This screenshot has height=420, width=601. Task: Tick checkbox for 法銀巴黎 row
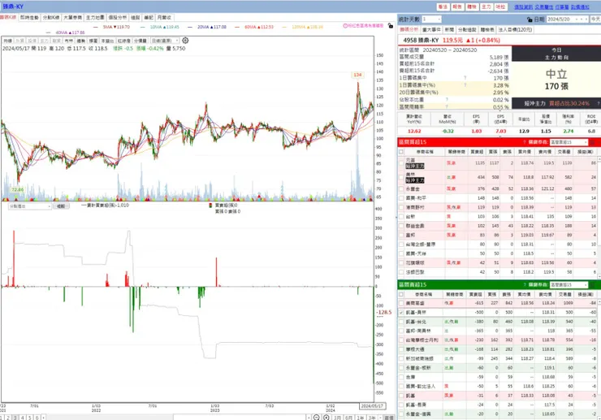pyautogui.click(x=401, y=272)
